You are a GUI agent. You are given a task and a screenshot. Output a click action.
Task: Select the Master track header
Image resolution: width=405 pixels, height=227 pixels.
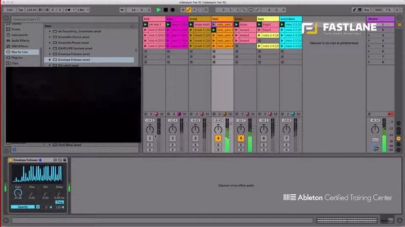(x=380, y=19)
